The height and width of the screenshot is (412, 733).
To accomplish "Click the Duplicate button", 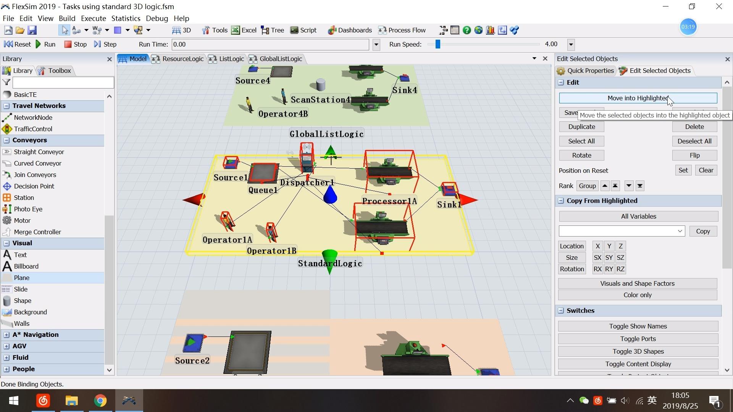I will (581, 127).
